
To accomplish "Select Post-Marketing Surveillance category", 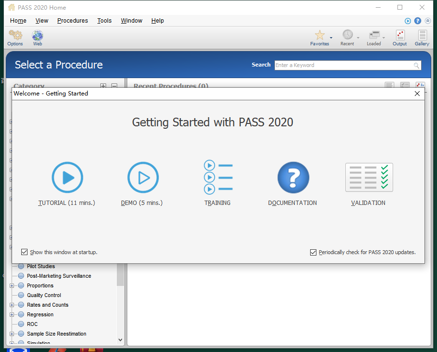I will (59, 276).
